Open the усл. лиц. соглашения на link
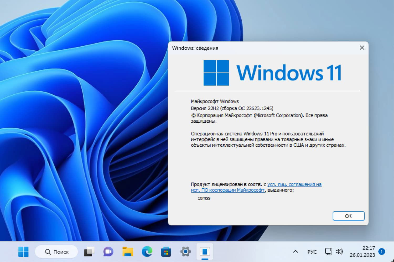The image size is (394, 262). (294, 184)
